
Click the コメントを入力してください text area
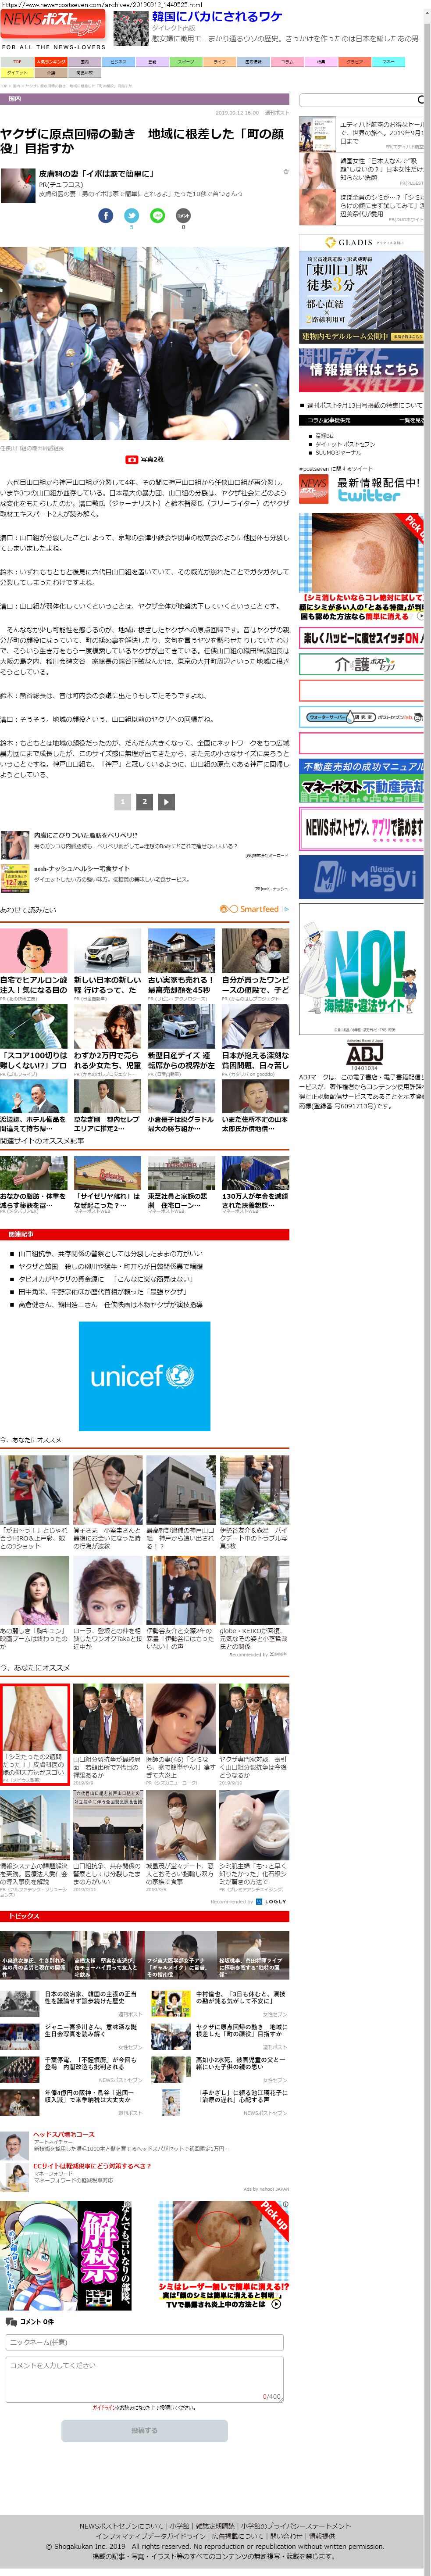pyautogui.click(x=145, y=2378)
